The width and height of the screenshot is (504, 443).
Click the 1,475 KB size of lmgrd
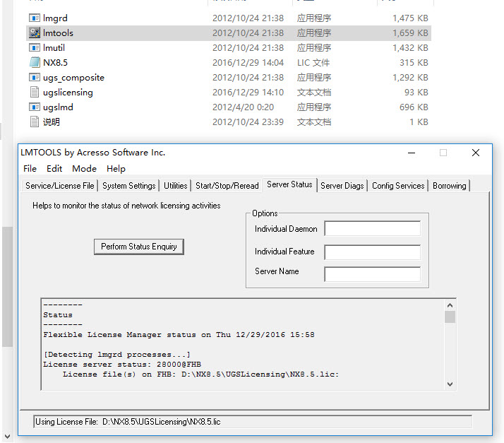410,18
